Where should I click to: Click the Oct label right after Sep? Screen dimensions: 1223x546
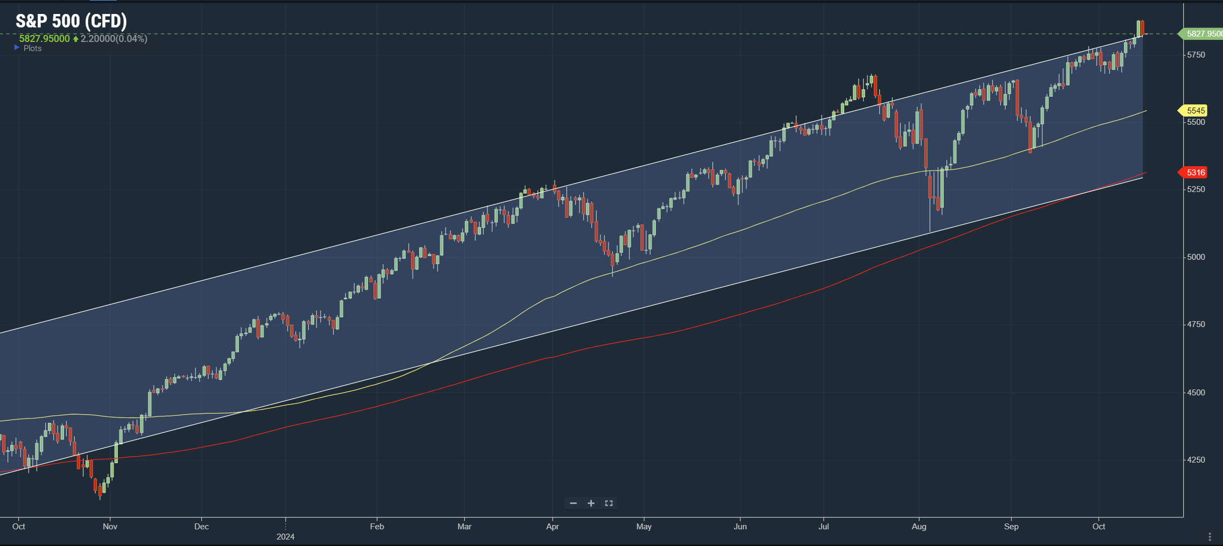click(x=1099, y=527)
